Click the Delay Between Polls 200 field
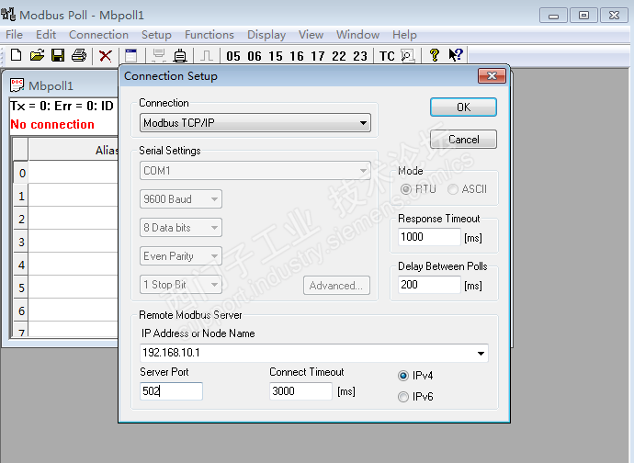 click(x=429, y=285)
